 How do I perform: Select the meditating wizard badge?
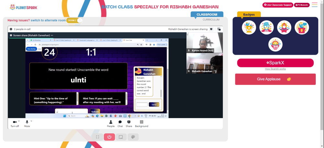284,28
